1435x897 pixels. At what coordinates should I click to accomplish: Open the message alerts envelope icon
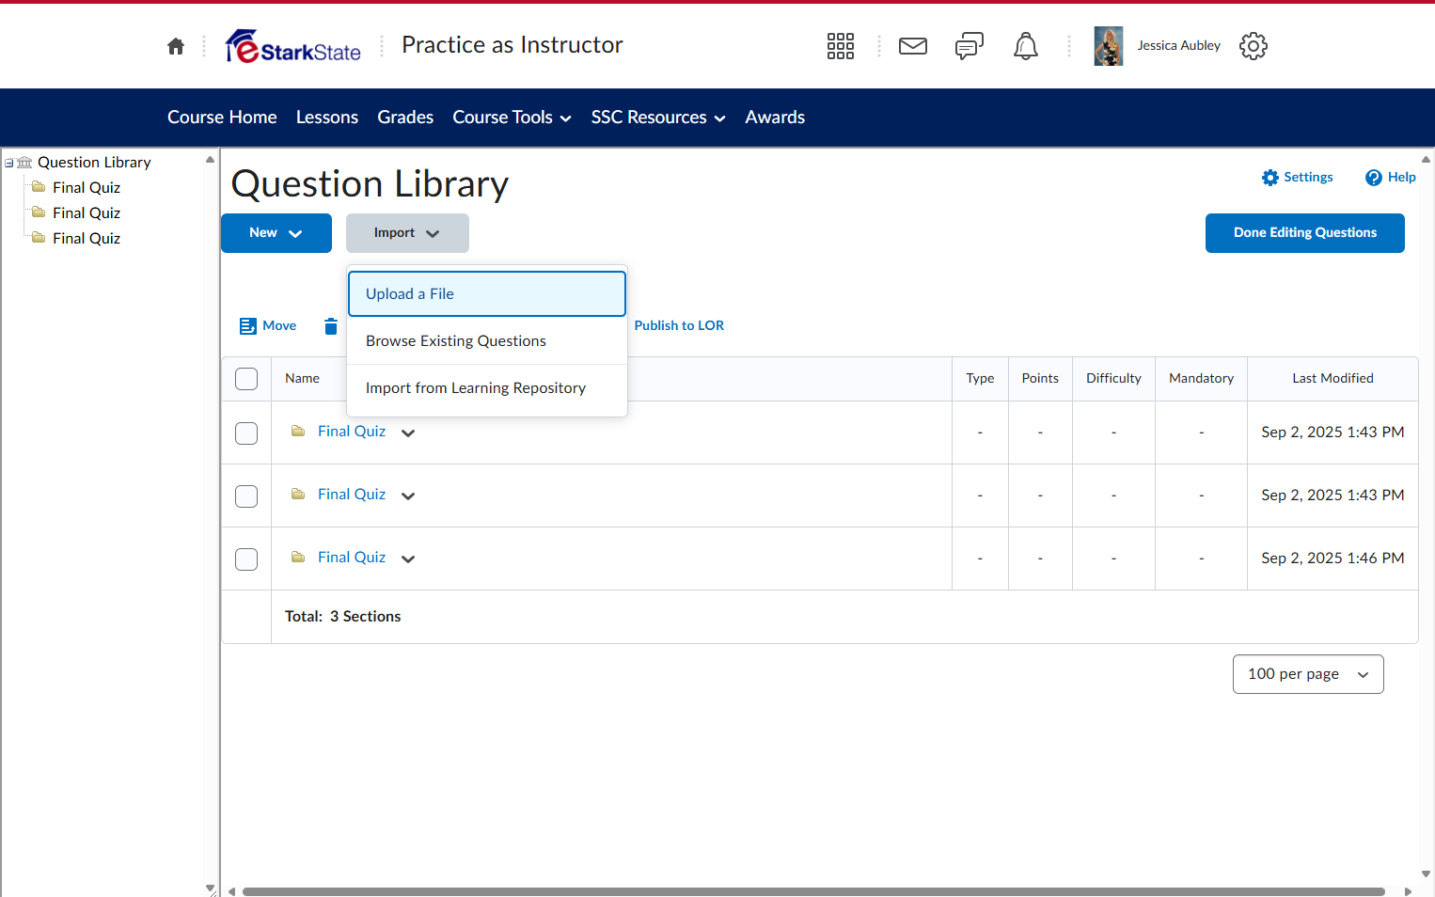[x=913, y=46]
